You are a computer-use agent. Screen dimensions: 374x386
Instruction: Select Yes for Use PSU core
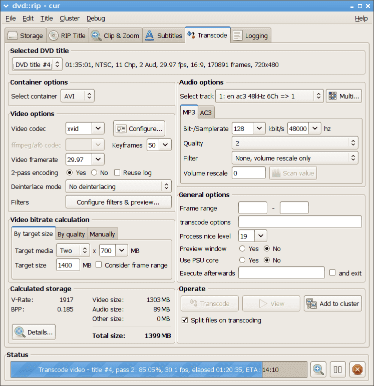click(242, 260)
